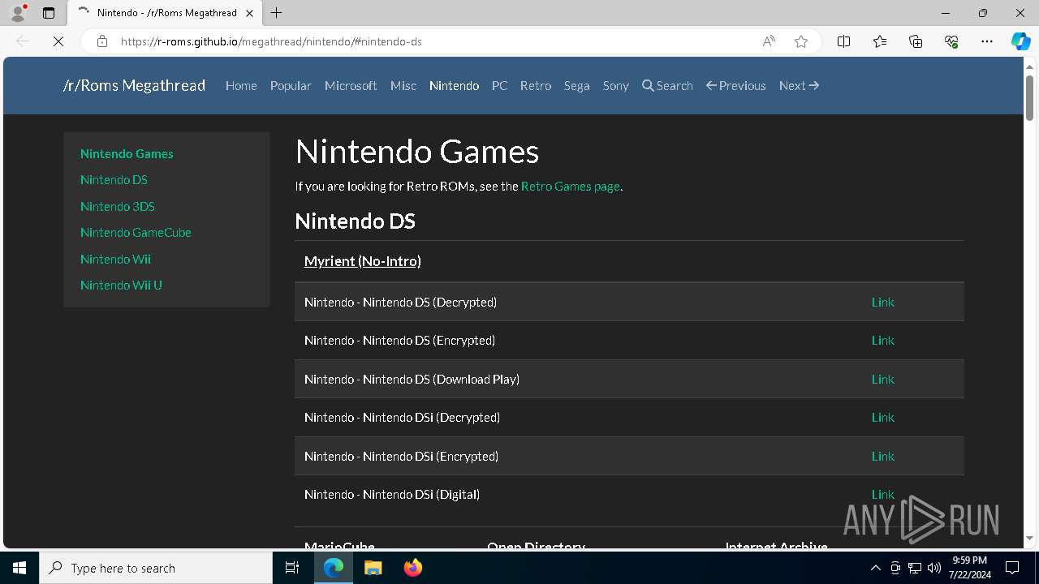Open the Windows Start menu
This screenshot has height=584, width=1039.
point(19,568)
